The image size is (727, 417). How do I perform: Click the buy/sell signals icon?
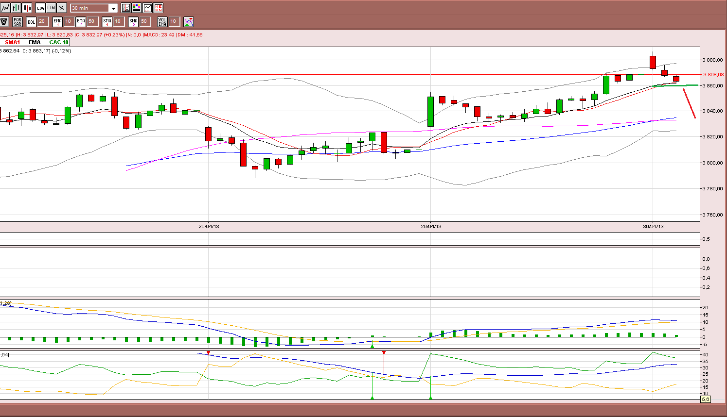[x=189, y=21]
